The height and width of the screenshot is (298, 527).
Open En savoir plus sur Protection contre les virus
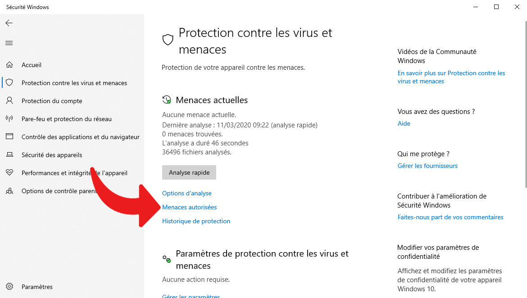tap(451, 77)
